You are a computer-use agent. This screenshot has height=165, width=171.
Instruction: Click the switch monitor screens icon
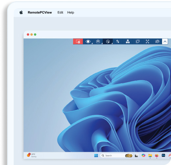137,41
